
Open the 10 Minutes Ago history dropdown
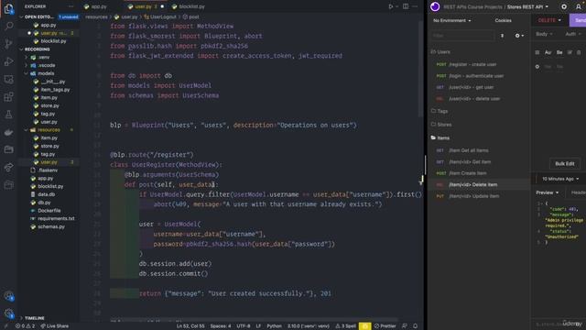pos(560,179)
